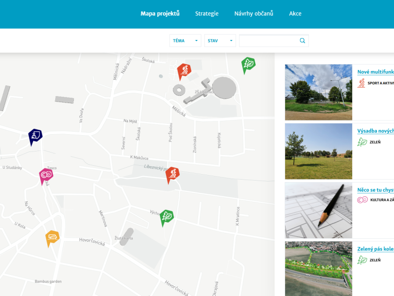The image size is (394, 296).
Task: Click green leaf marker at top right of map
Action: [248, 64]
